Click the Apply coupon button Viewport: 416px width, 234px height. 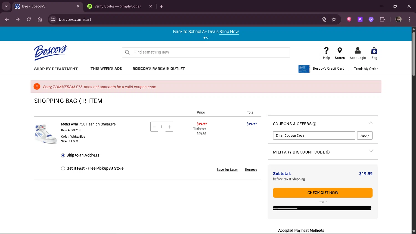[x=365, y=135]
